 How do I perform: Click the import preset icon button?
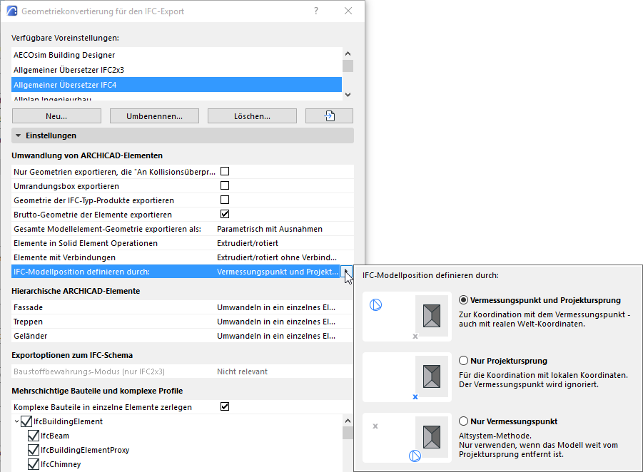point(329,116)
